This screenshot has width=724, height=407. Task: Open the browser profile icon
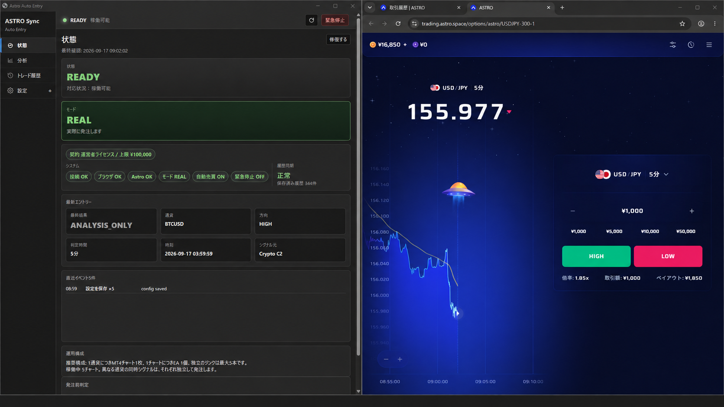[x=701, y=24]
